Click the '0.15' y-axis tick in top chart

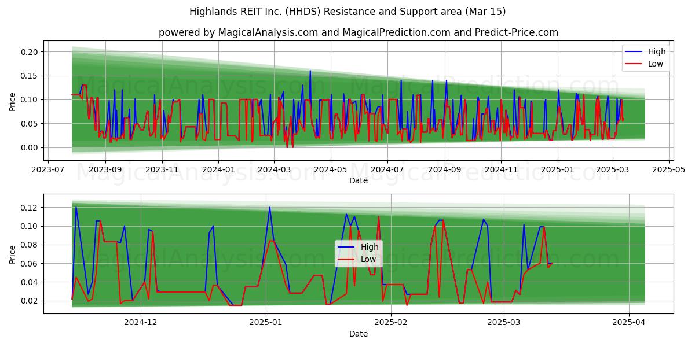pyautogui.click(x=30, y=76)
